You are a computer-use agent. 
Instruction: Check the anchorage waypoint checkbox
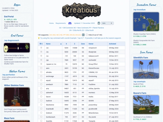pos(41,76)
